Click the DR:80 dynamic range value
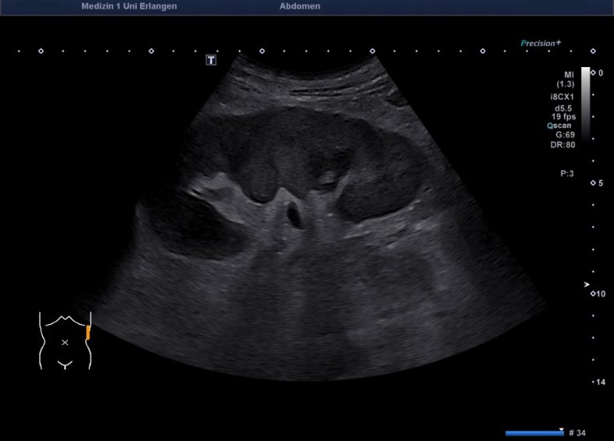The image size is (614, 441). [564, 144]
